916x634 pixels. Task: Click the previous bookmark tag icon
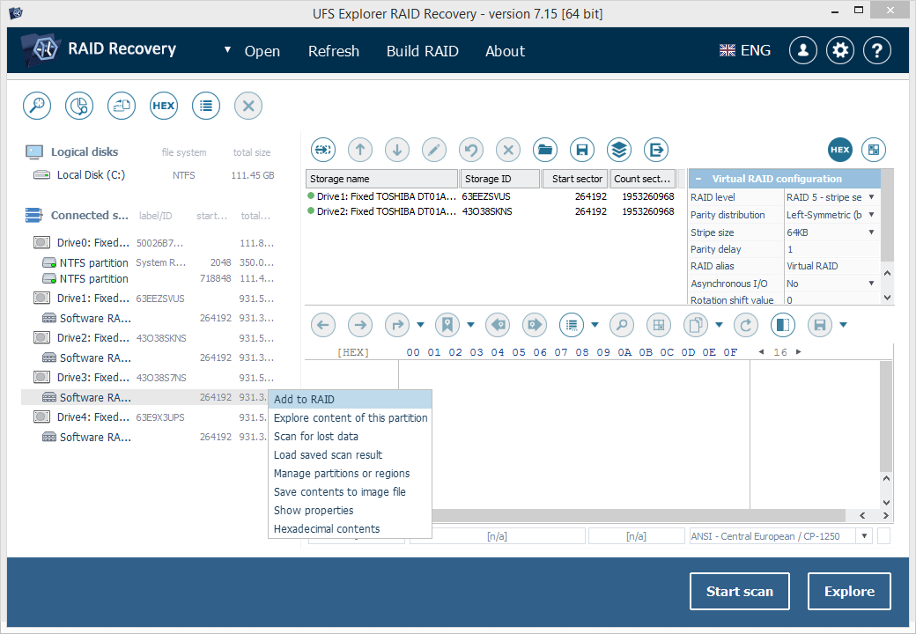[498, 325]
